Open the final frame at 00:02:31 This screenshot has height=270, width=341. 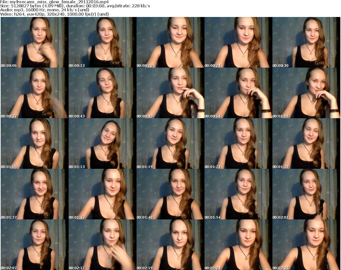[x=306, y=245]
